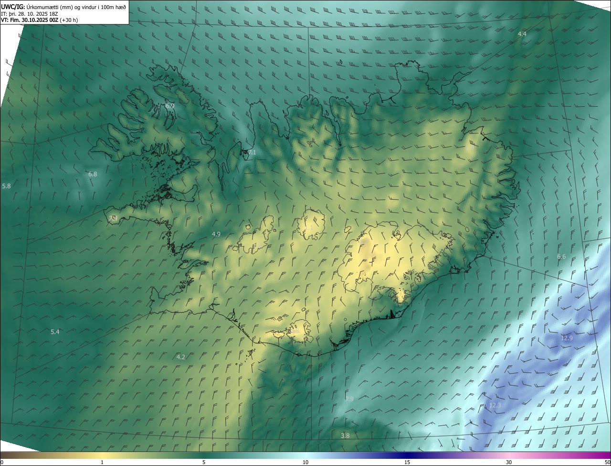
Task: Click the 12.3 value in purple band
Action: pyautogui.click(x=495, y=405)
